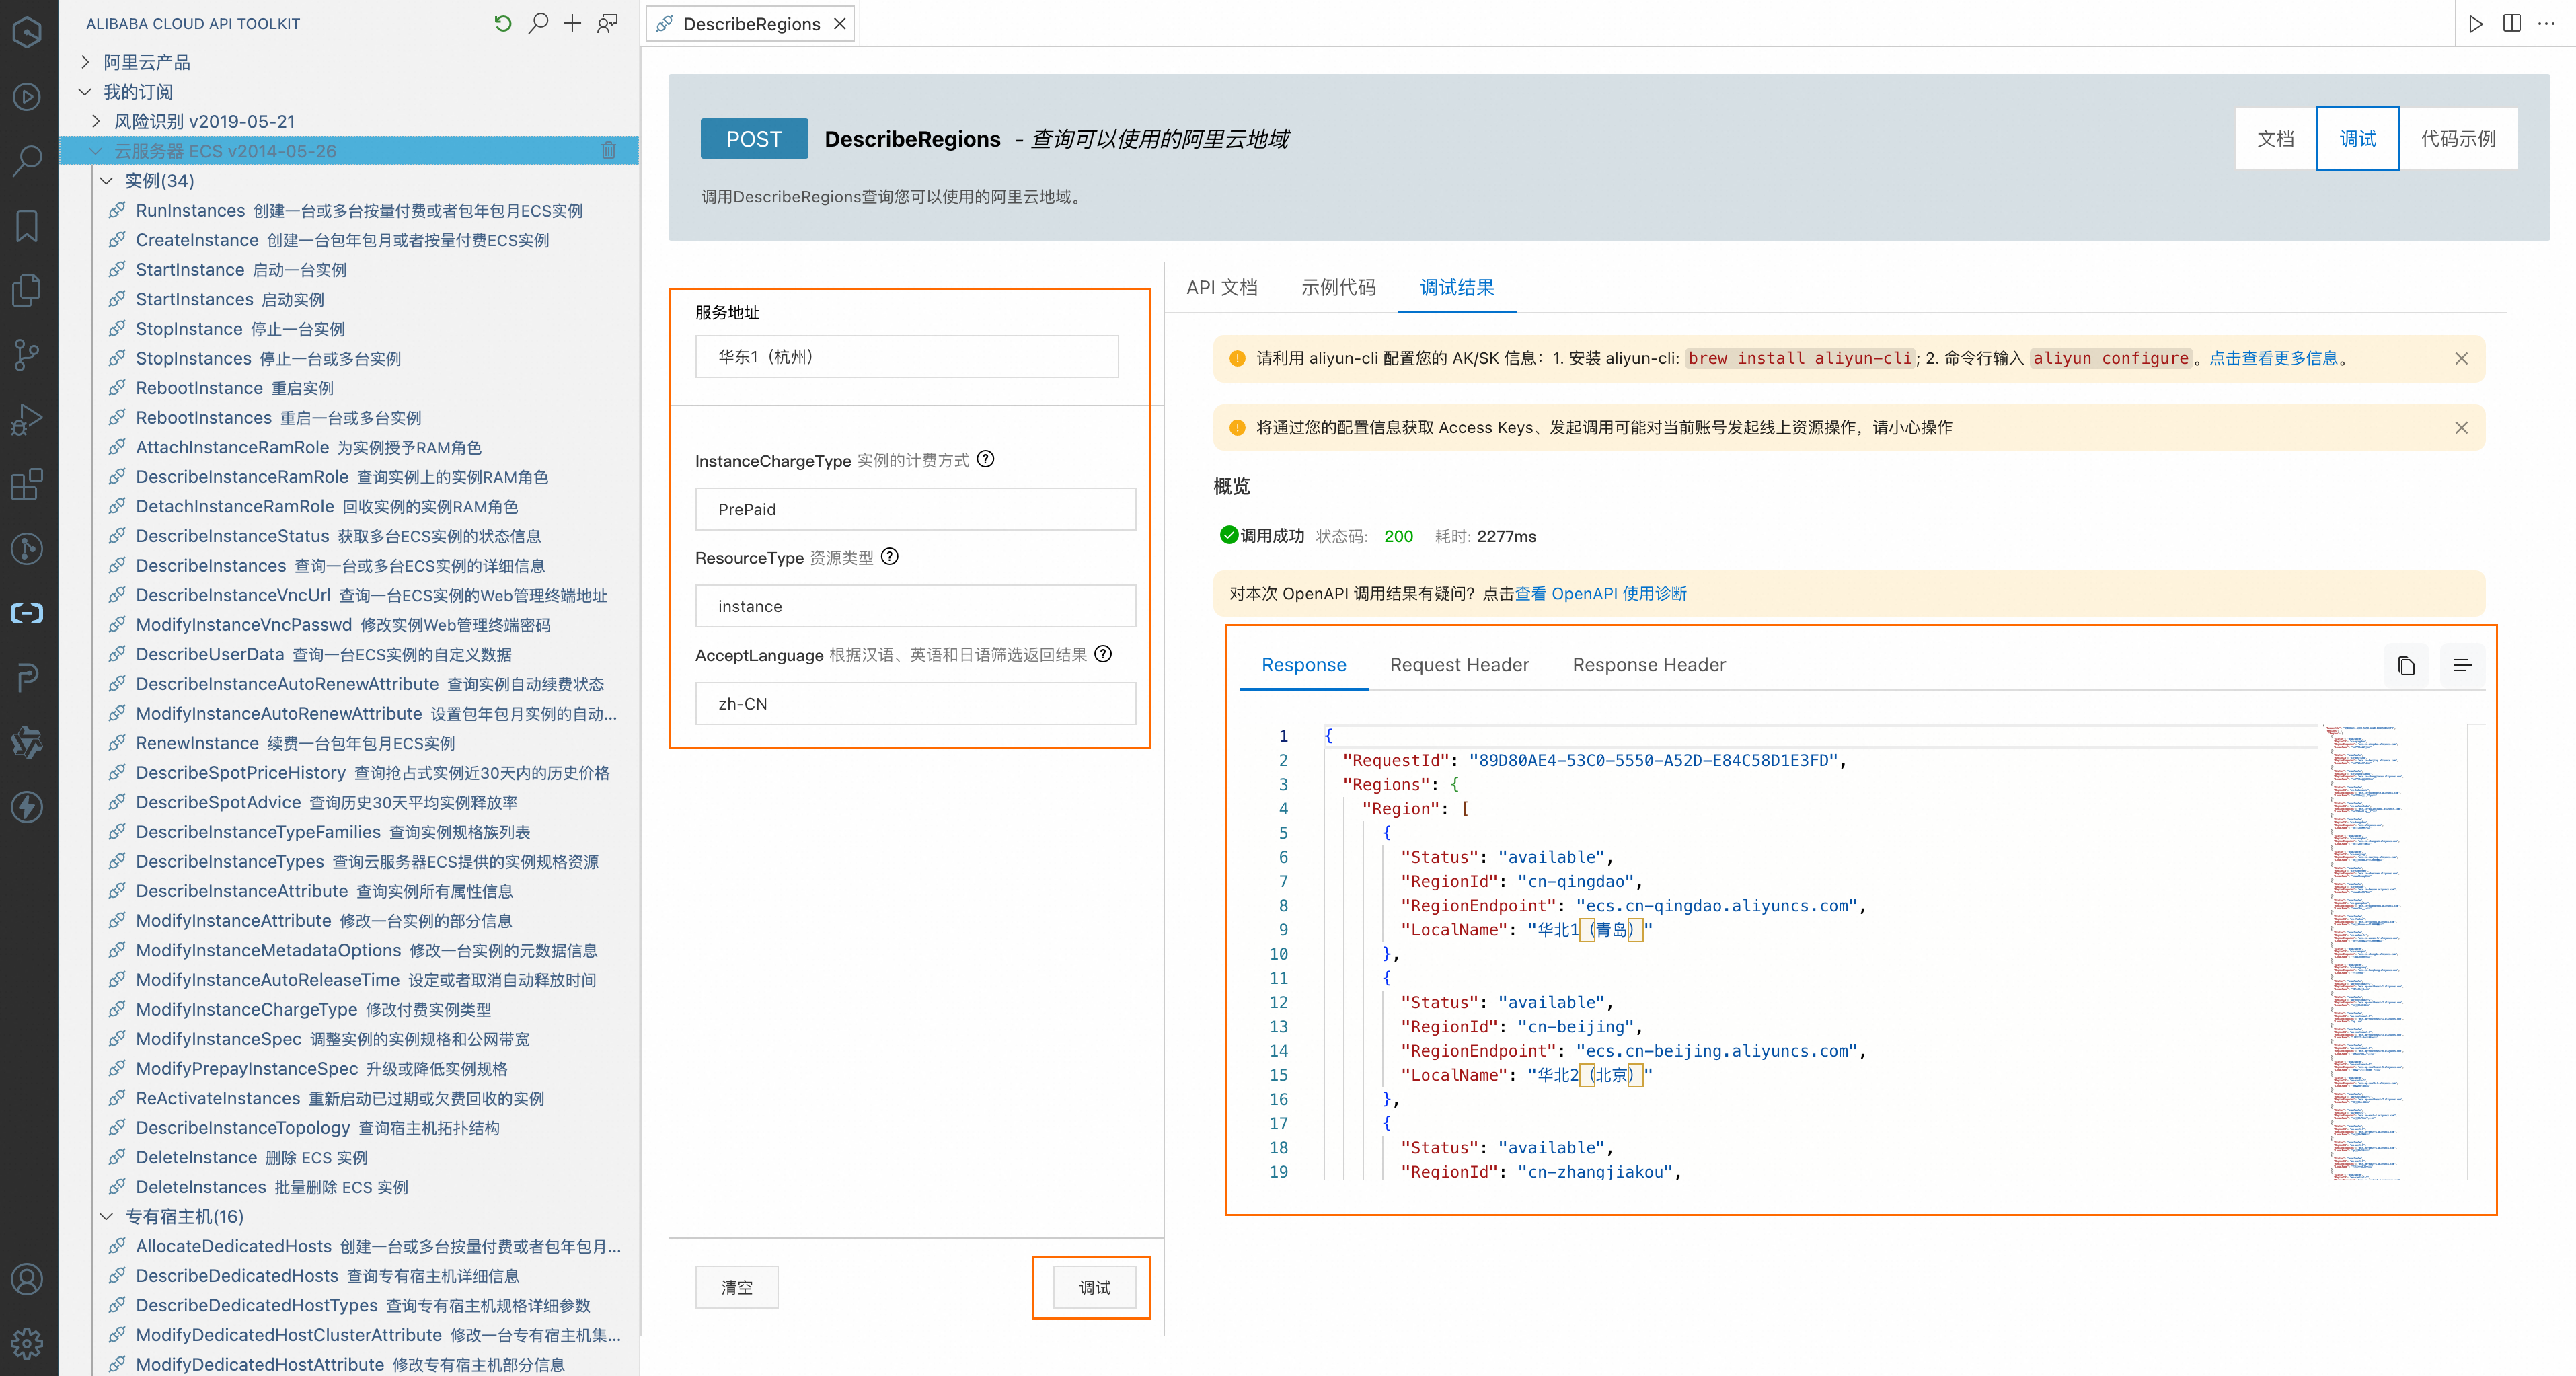Open Extensions view in activity bar

(x=27, y=485)
